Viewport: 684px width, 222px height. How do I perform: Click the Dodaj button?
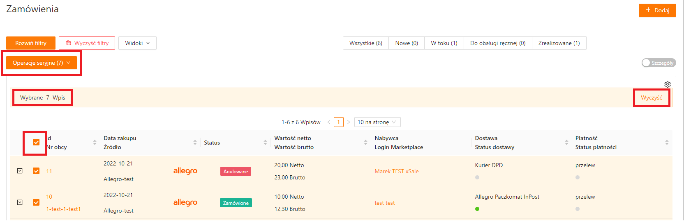pos(657,10)
